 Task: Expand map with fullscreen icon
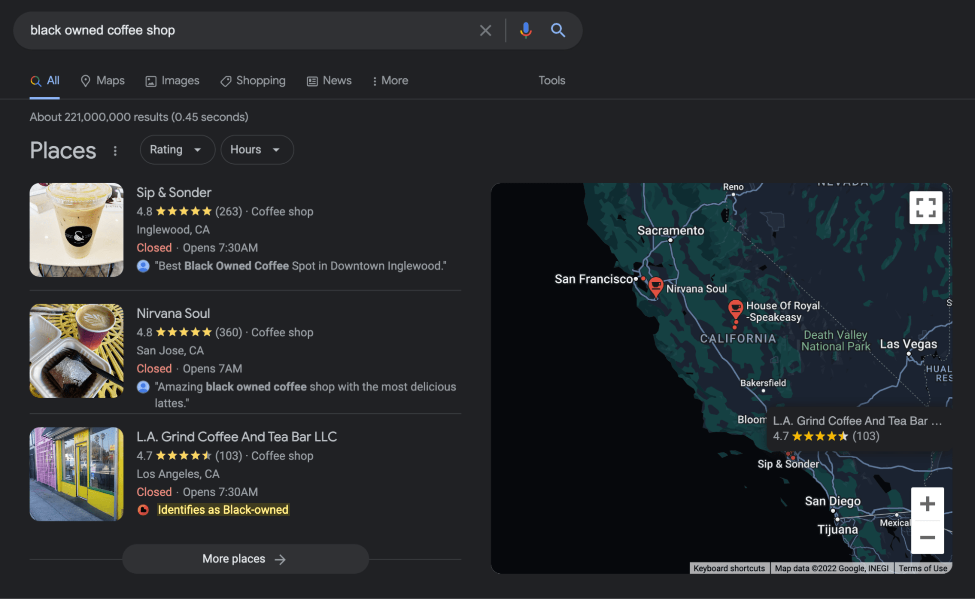[x=925, y=208]
